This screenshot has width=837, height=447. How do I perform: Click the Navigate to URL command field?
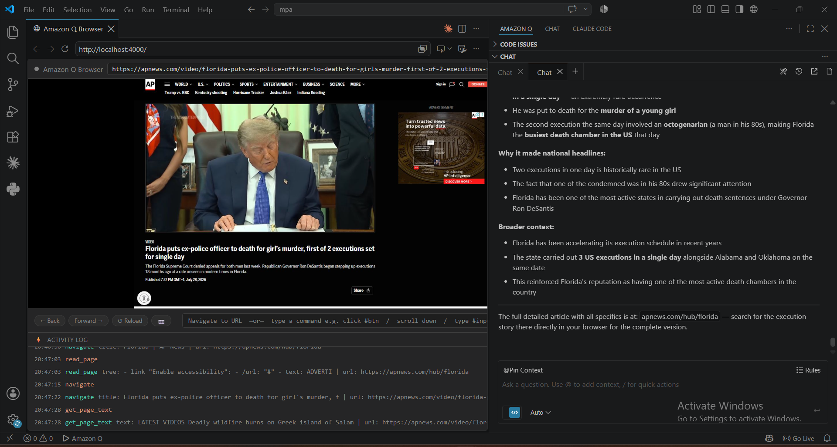tap(335, 321)
